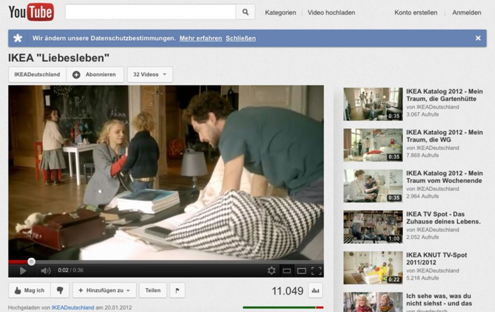Open the Kategorien menu
The width and height of the screenshot is (495, 312).
279,12
